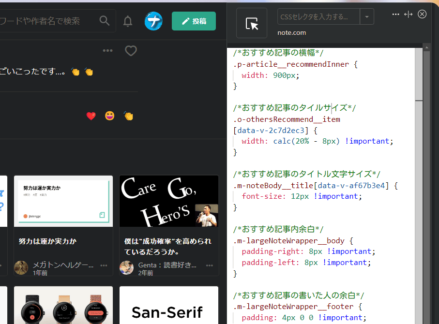Click the .m-largeNoteWrapper__footer selector
This screenshot has width=439, height=324.
pyautogui.click(x=293, y=307)
